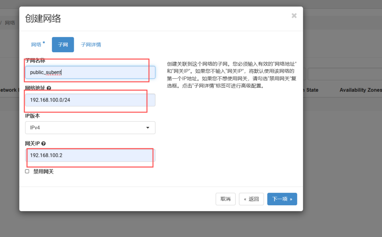Open the 子网详情 tab
Screen dimensions: 382x237
coord(91,44)
